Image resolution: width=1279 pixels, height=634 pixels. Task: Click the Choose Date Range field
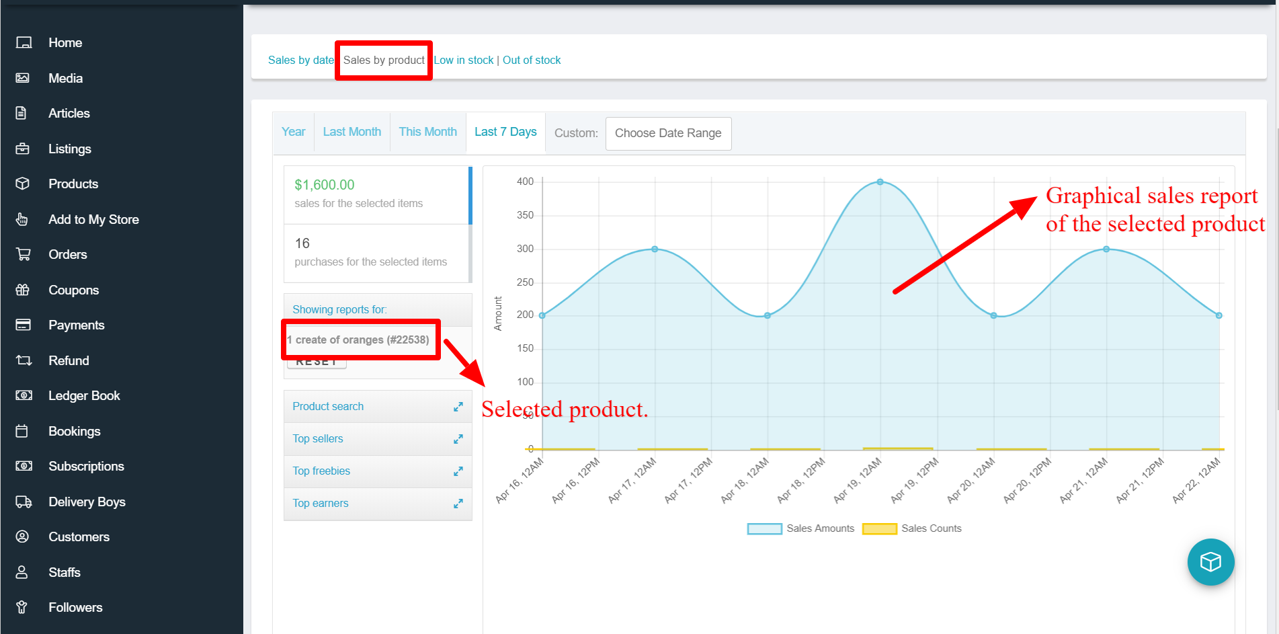click(x=668, y=133)
